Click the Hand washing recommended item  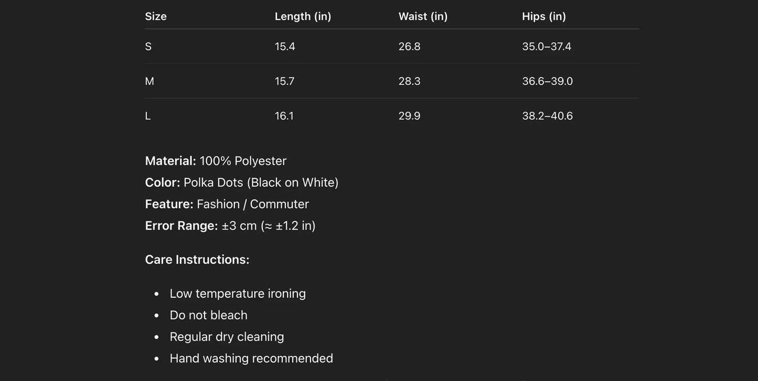(251, 358)
